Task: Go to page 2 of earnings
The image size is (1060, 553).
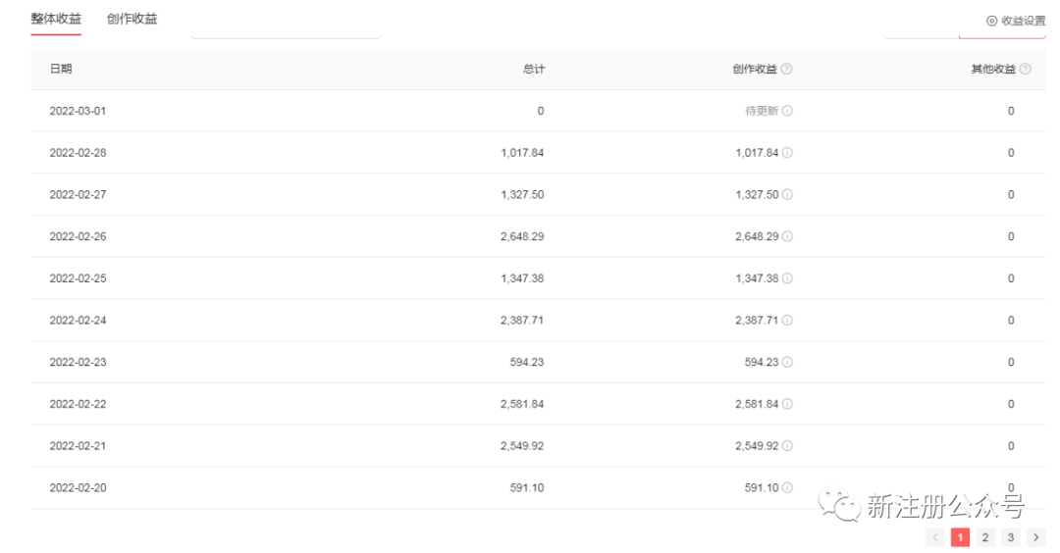Action: [984, 536]
